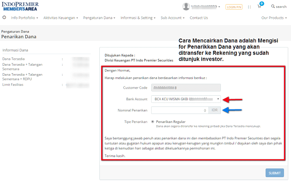Click the Pengaturan Dana breadcrumb text

15,32
